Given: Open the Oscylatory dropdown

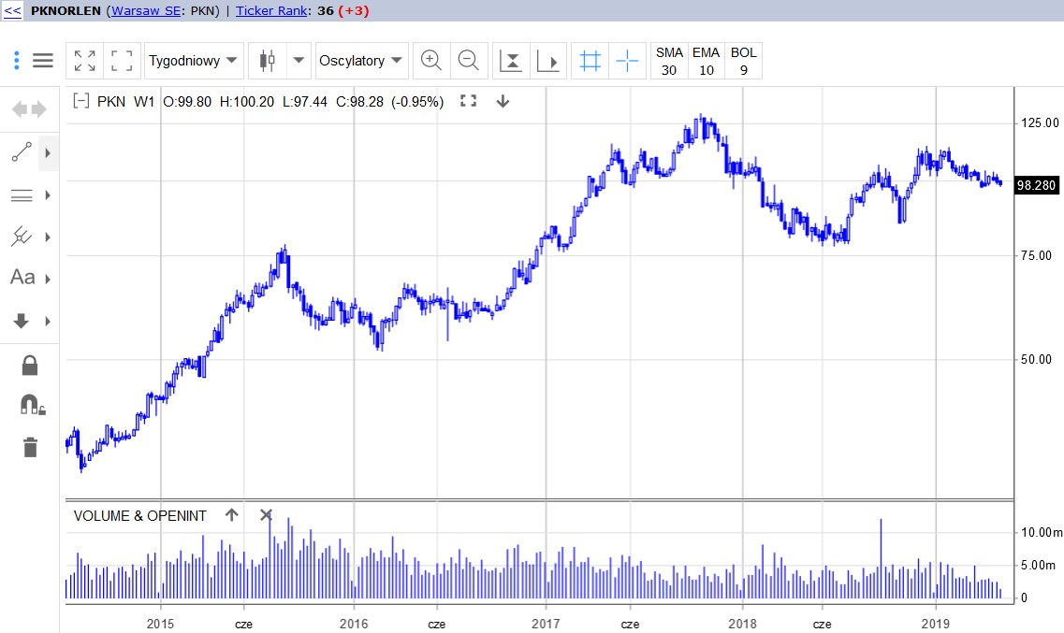Looking at the screenshot, I should [x=361, y=61].
